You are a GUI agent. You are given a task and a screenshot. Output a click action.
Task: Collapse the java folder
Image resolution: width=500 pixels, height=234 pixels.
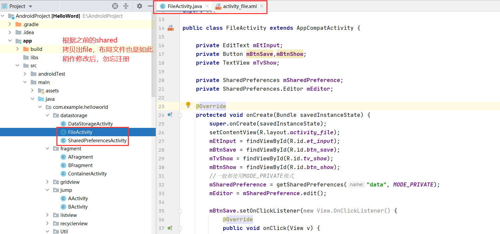coord(32,99)
